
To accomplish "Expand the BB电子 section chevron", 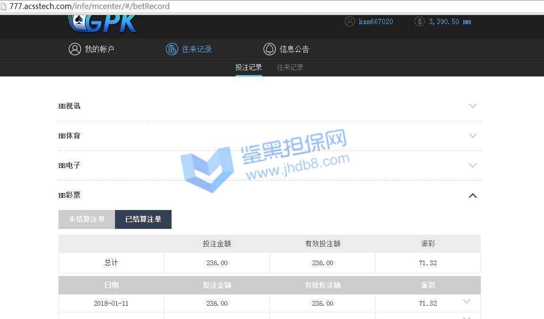I will (x=473, y=166).
